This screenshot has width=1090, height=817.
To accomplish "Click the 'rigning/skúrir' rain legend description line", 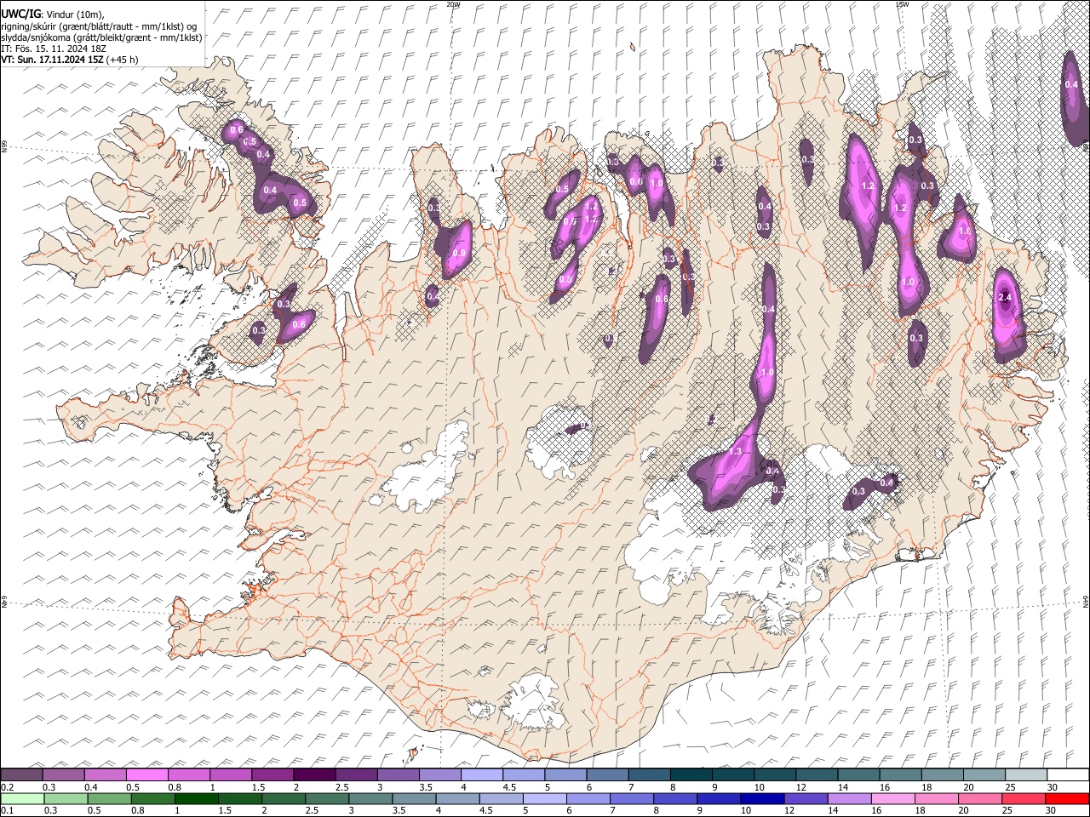I will click(99, 26).
